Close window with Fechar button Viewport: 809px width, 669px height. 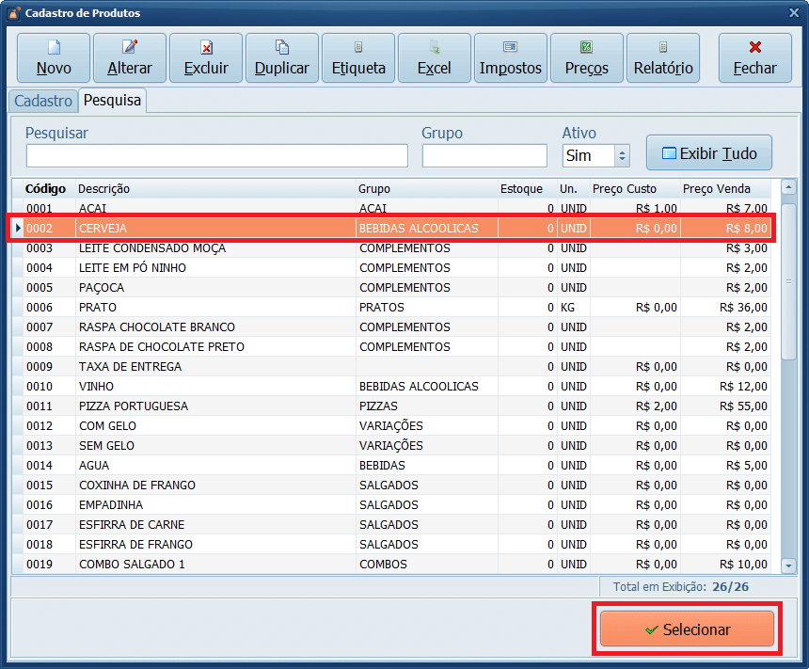click(x=754, y=58)
